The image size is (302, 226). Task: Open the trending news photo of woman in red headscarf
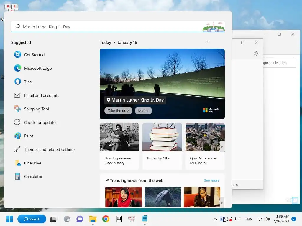pos(124,197)
